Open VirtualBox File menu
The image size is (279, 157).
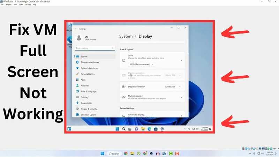pos(2,5)
